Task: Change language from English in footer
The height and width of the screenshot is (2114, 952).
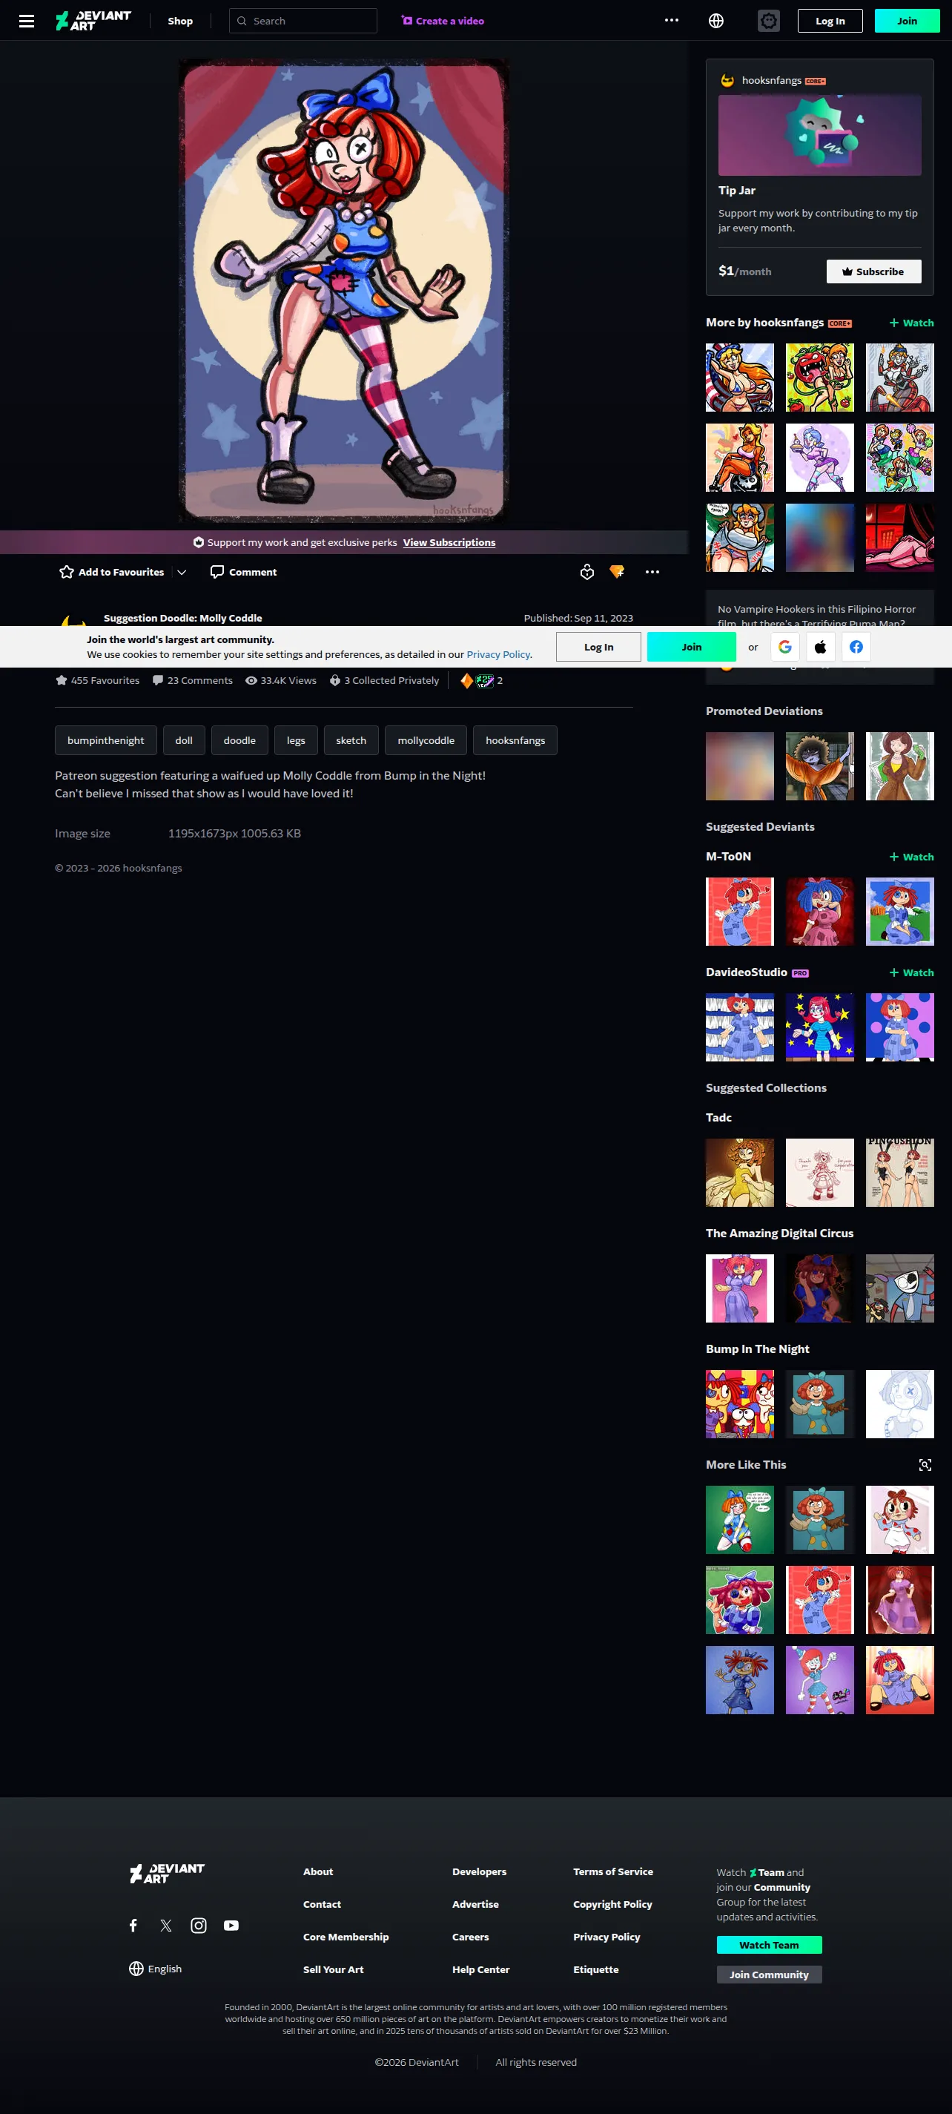Action: point(155,1969)
